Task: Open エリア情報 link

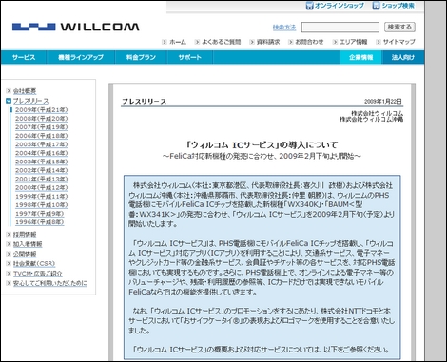Action: tap(354, 42)
